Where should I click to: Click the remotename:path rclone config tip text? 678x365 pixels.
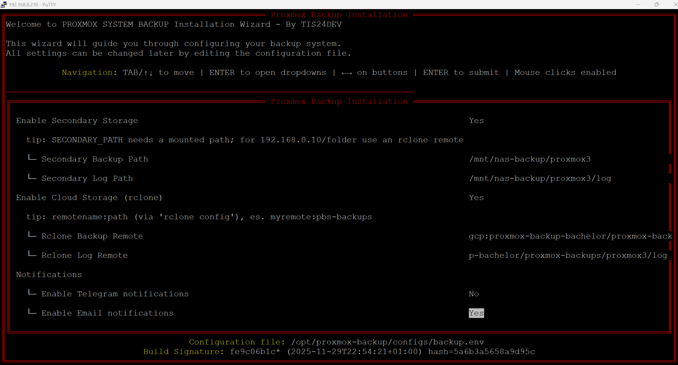tap(199, 217)
